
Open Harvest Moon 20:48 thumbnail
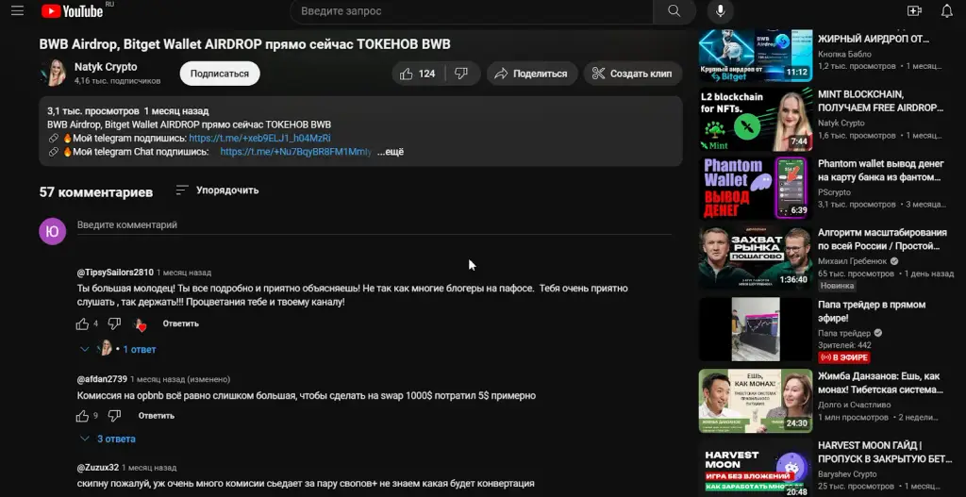pos(756,468)
